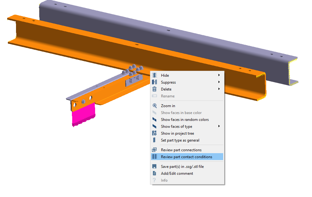The width and height of the screenshot is (312, 197).
Task: Click the Review part connections icon
Action: (x=154, y=150)
